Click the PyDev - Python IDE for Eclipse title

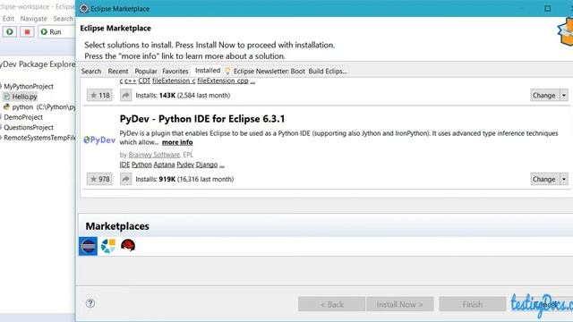coord(202,119)
